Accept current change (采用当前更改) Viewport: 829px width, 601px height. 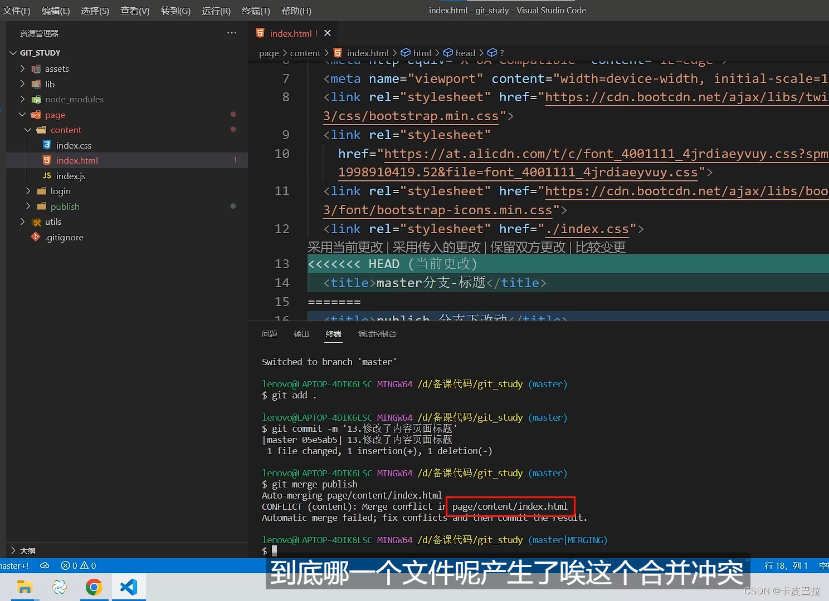345,247
